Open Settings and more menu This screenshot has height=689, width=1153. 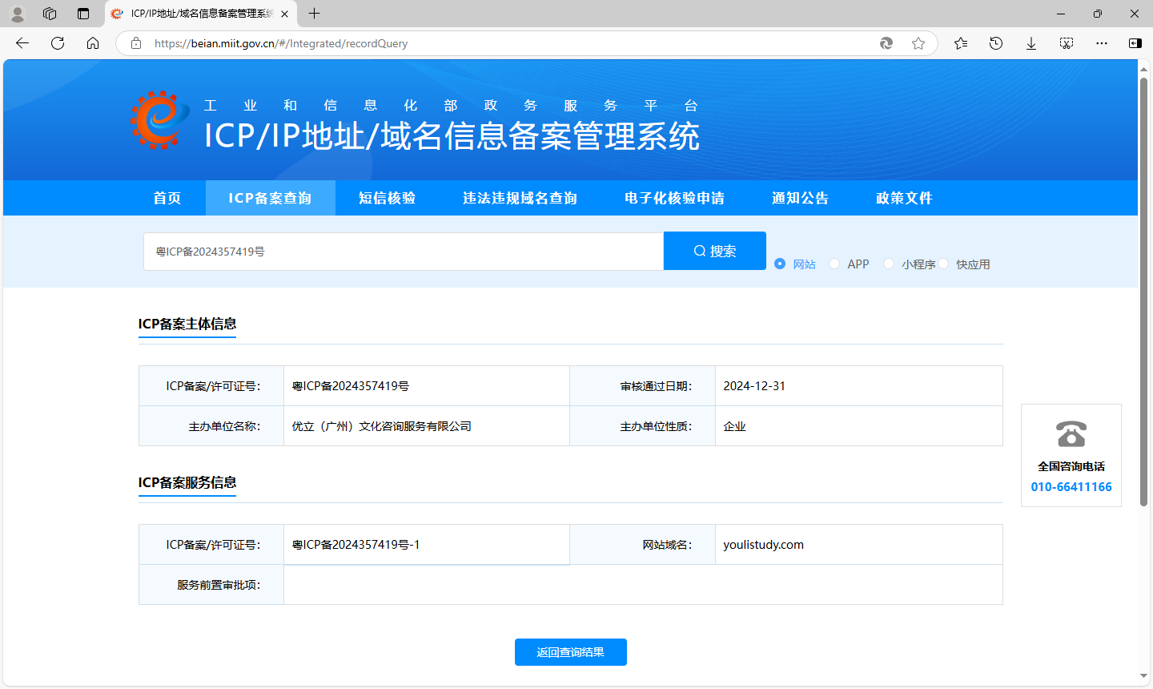[1102, 43]
